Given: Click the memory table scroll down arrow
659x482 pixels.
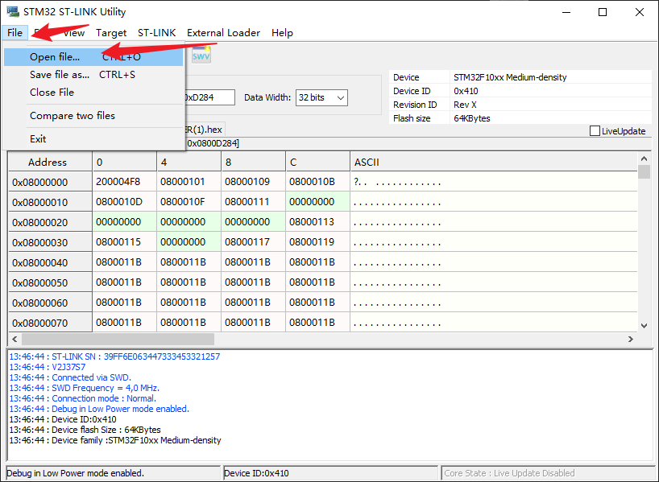Looking at the screenshot, I should tap(644, 325).
